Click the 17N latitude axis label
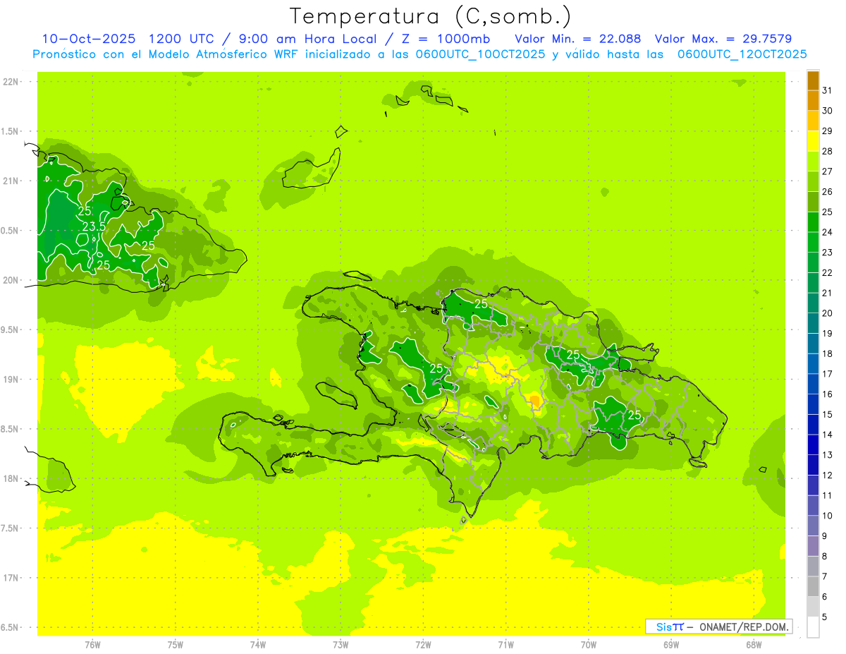The width and height of the screenshot is (846, 654). tap(11, 578)
